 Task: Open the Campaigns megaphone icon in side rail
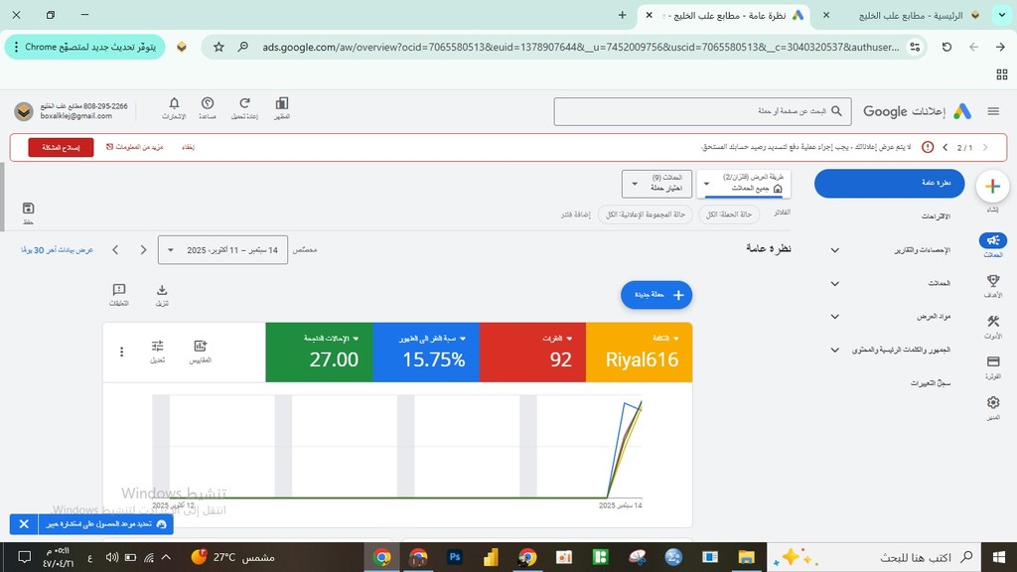tap(993, 240)
